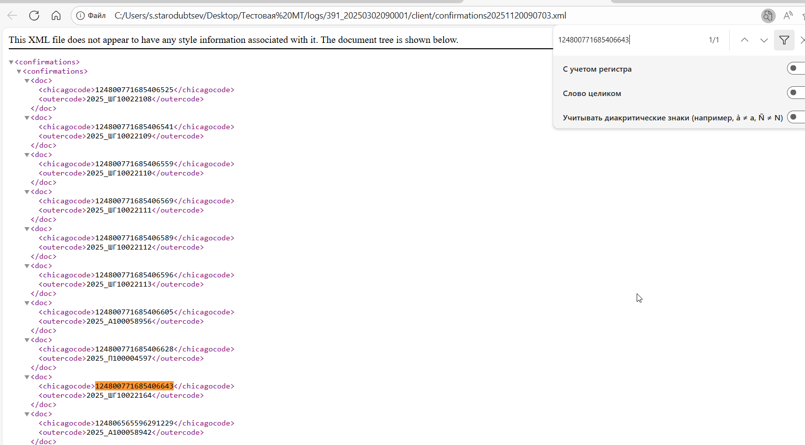
Task: Collapse the doc with outercode 2025_ШГ10022113
Action: [27, 266]
